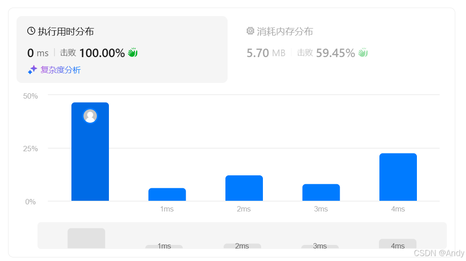
Task: Click the clapping hands icon beside 59.45%
Action: tap(363, 53)
